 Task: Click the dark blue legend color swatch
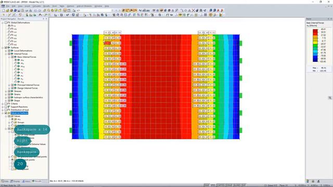coord(315,60)
